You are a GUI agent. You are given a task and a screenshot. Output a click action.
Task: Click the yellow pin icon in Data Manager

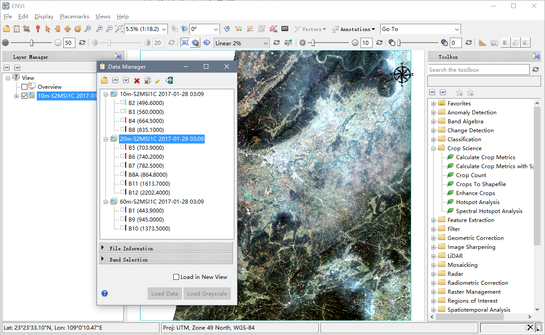157,81
